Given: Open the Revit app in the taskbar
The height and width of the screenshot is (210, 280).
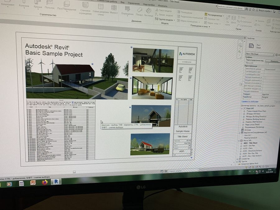Looking at the screenshot, I should [x=56, y=182].
